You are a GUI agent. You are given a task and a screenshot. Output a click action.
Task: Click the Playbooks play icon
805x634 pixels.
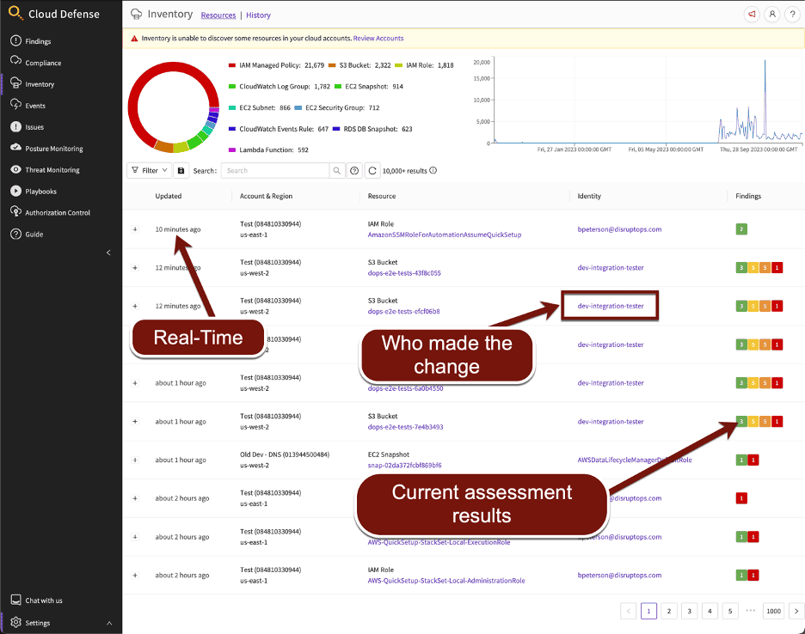pyautogui.click(x=16, y=191)
